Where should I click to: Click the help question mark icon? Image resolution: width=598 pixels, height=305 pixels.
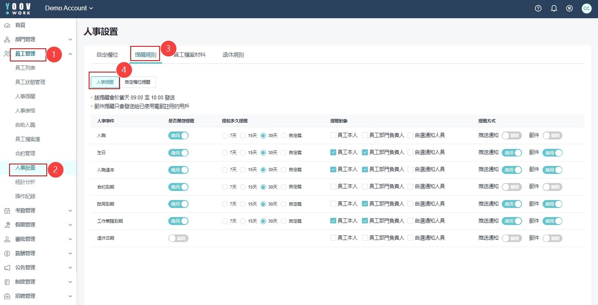[x=538, y=8]
